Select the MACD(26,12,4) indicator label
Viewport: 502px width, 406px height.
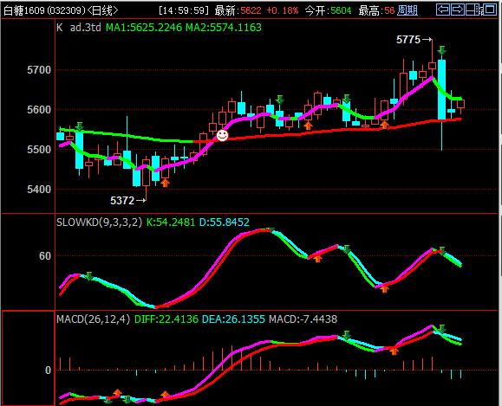(93, 319)
